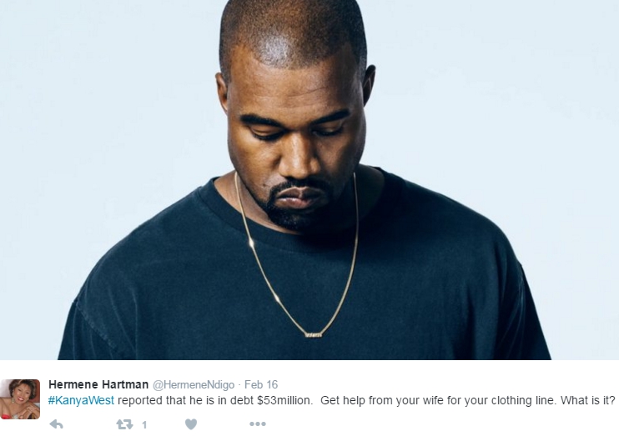Reply to Hermene Hartman's tweet
Image resolution: width=619 pixels, height=436 pixels.
pyautogui.click(x=56, y=424)
